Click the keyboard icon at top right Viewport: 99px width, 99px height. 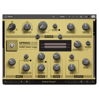tap(93, 17)
